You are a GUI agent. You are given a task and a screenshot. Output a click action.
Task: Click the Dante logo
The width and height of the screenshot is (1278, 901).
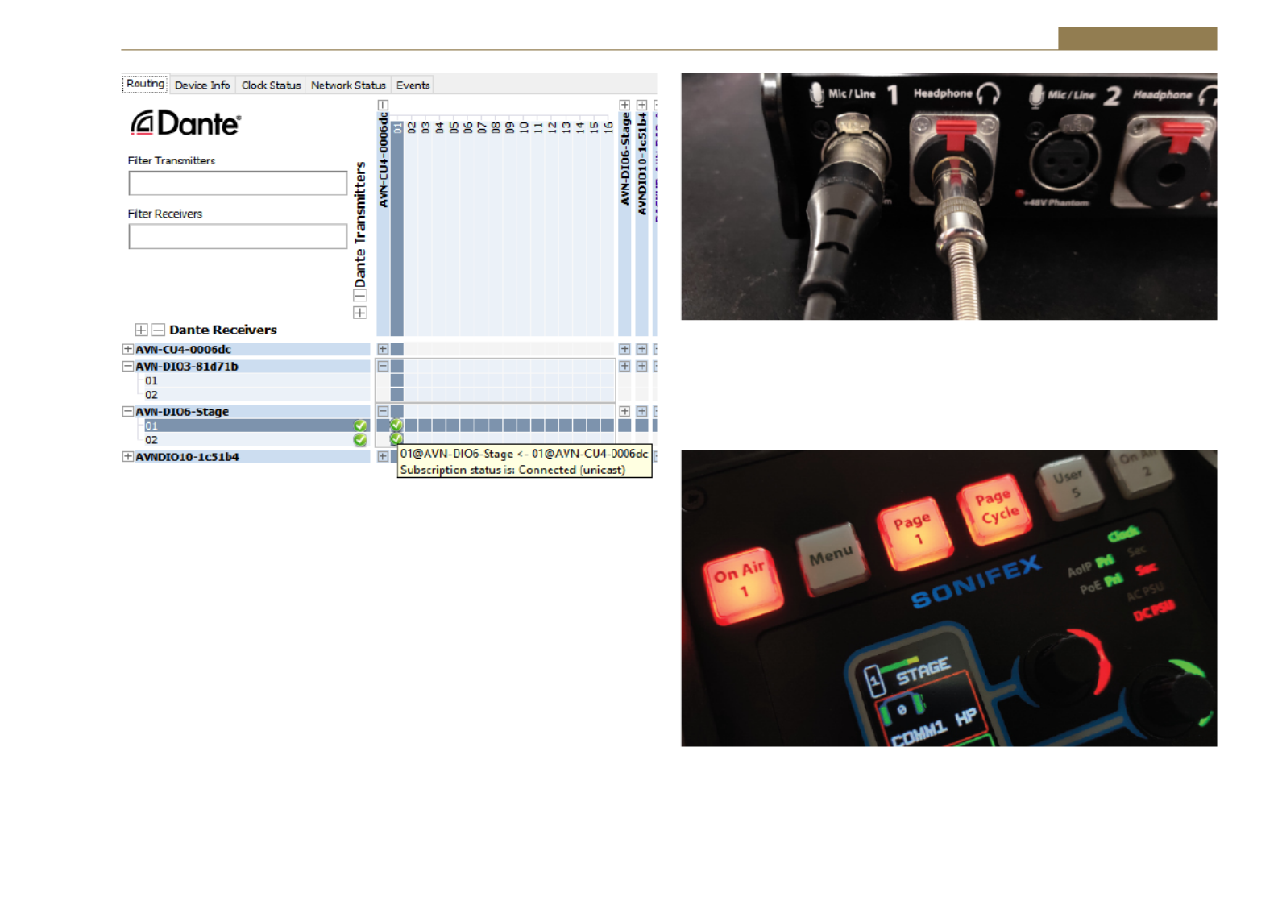(x=185, y=122)
